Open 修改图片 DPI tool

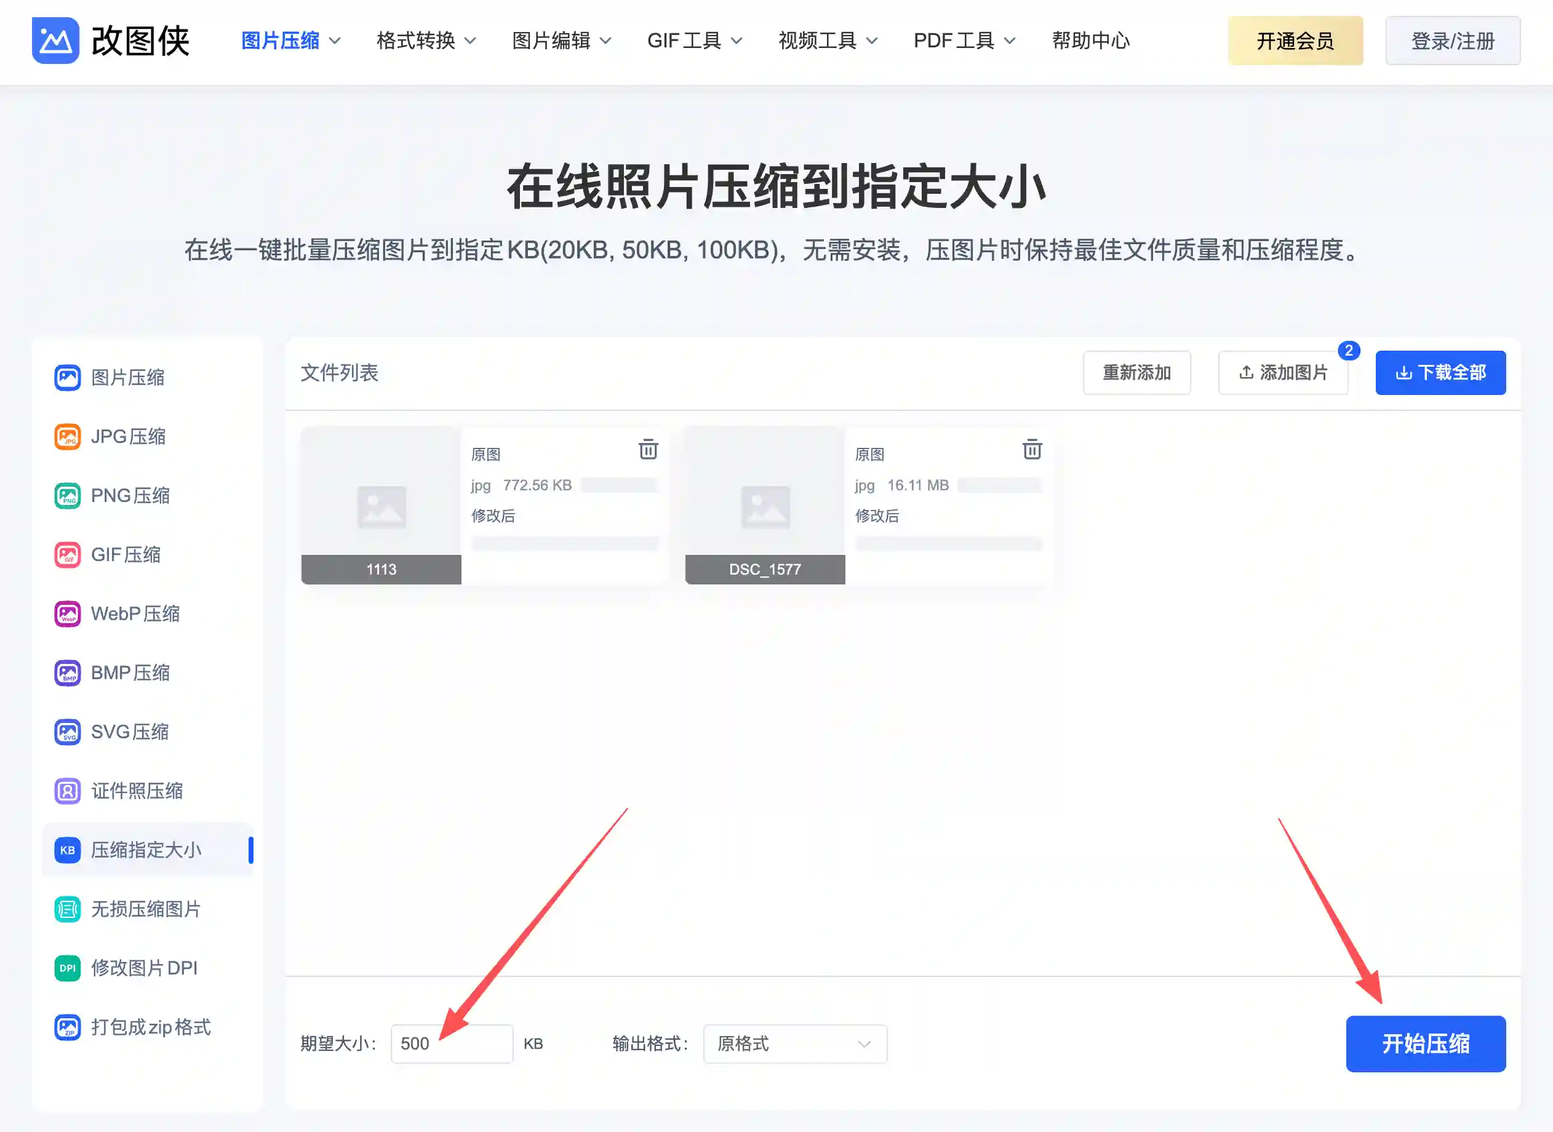pos(144,968)
